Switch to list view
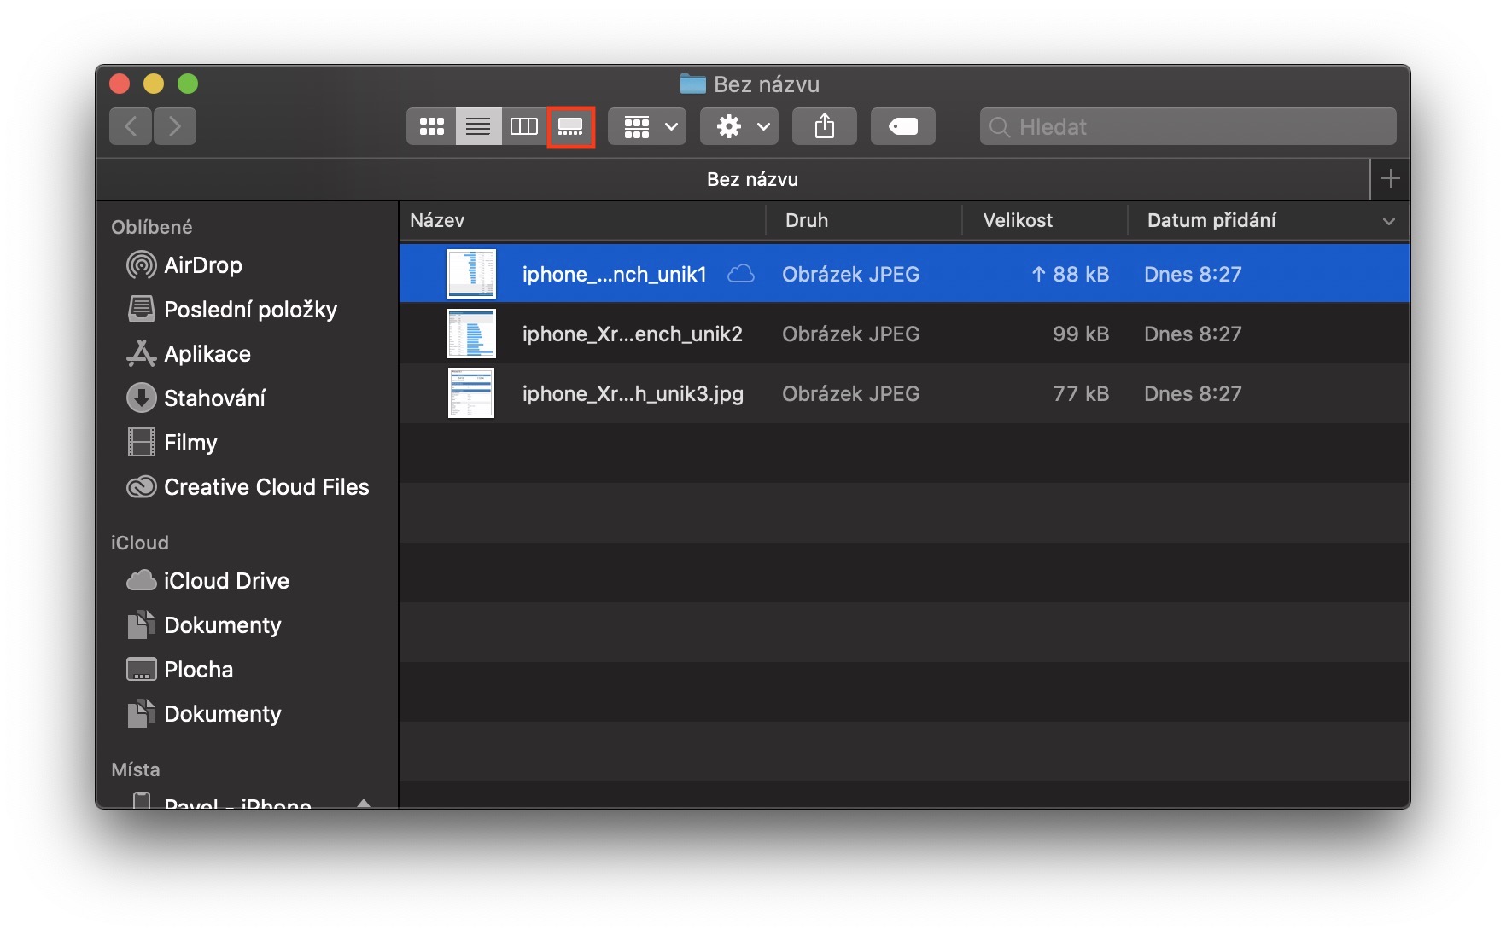This screenshot has width=1506, height=935. click(x=478, y=126)
